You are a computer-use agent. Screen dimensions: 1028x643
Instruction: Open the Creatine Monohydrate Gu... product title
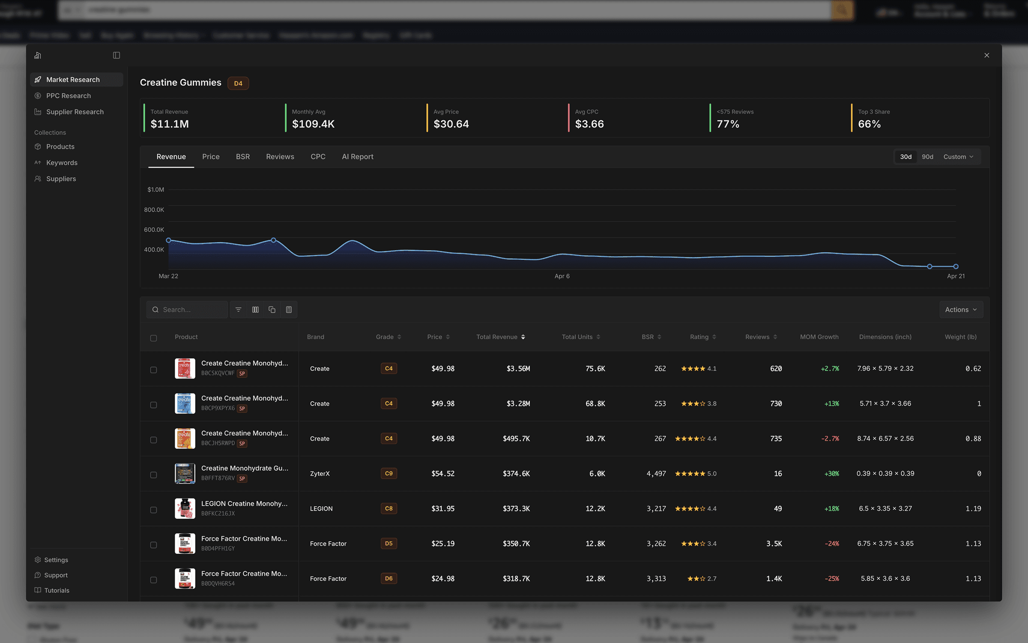click(245, 469)
